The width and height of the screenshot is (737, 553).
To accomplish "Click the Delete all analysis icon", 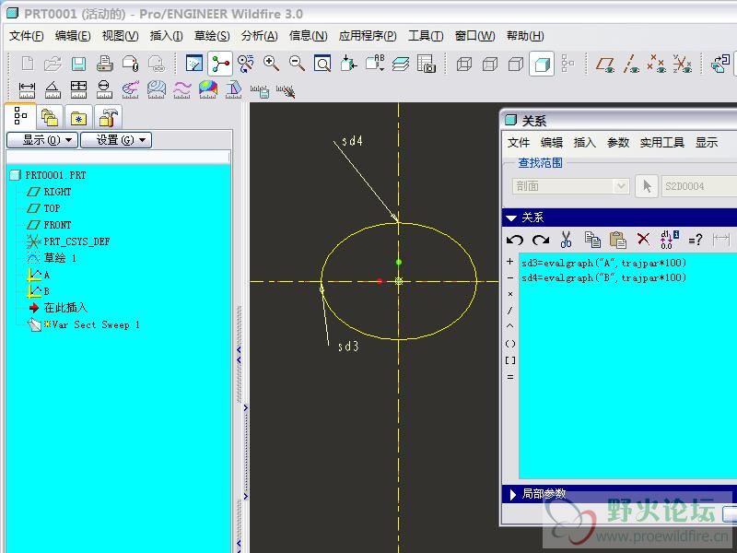I will [286, 90].
